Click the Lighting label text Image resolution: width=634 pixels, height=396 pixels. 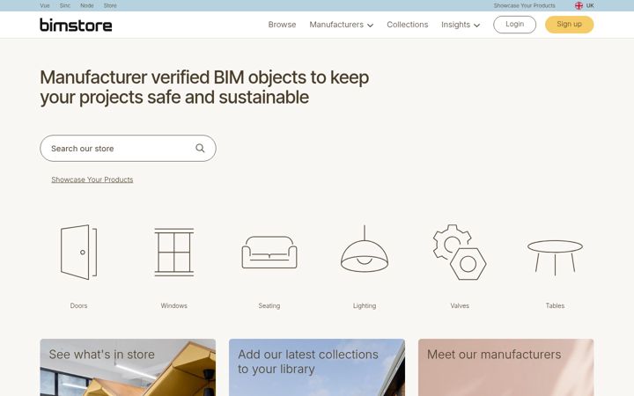[365, 306]
